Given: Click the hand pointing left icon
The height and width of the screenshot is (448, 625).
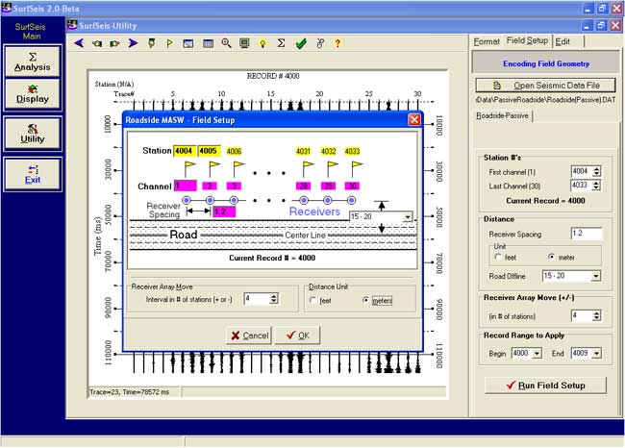Looking at the screenshot, I should pyautogui.click(x=97, y=43).
